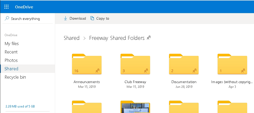Click the storage usage link 2.28 MB used
This screenshot has height=113, width=254.
20,106
